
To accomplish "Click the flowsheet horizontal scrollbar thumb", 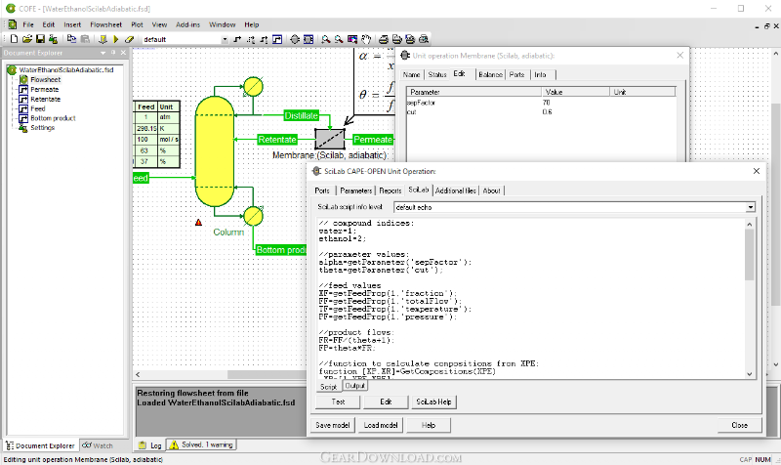I will [267, 374].
